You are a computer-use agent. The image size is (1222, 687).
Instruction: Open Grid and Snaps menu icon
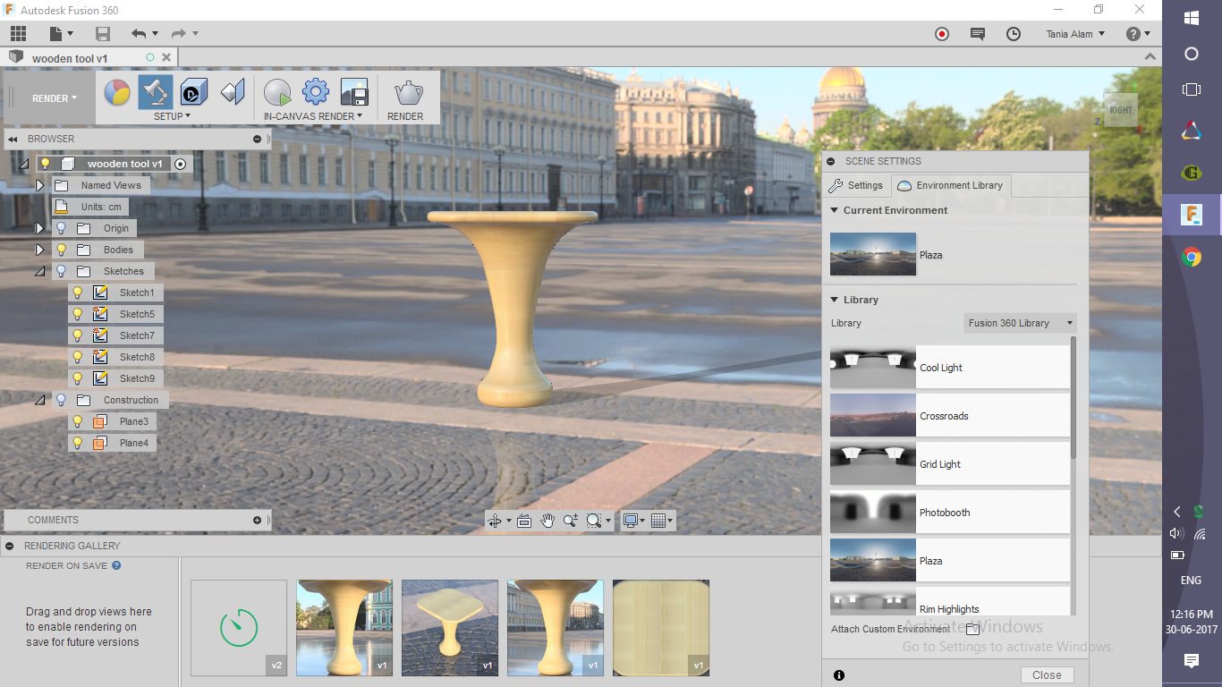[658, 521]
